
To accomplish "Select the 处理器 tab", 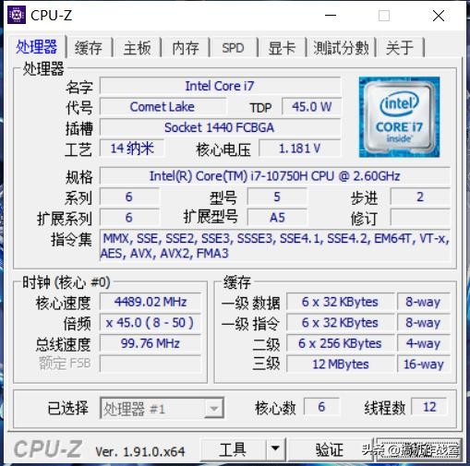I will click(x=36, y=47).
